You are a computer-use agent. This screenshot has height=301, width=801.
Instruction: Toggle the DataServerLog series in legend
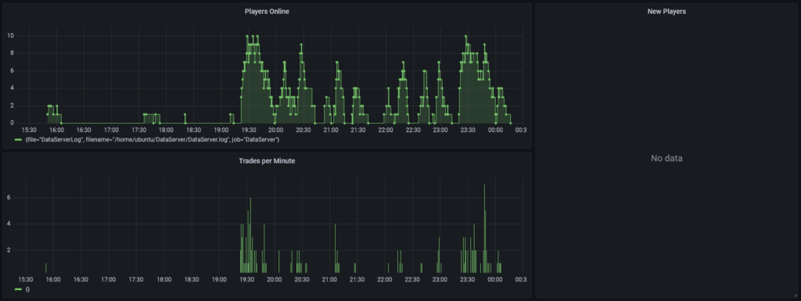153,139
